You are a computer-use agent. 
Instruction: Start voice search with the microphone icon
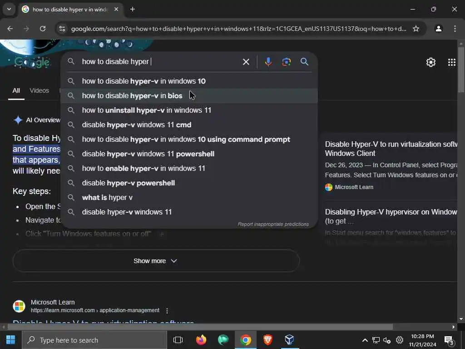pos(268,62)
